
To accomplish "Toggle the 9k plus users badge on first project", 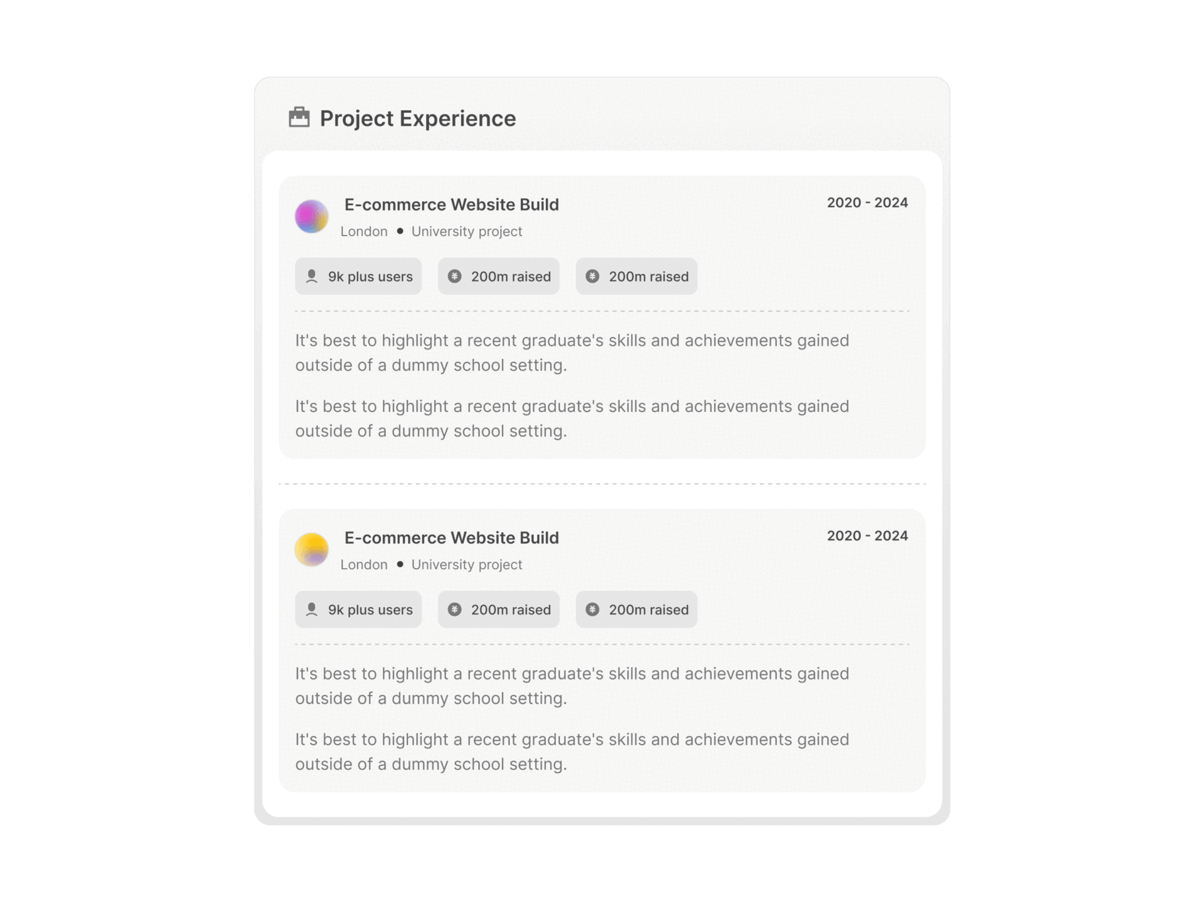I will coord(358,276).
